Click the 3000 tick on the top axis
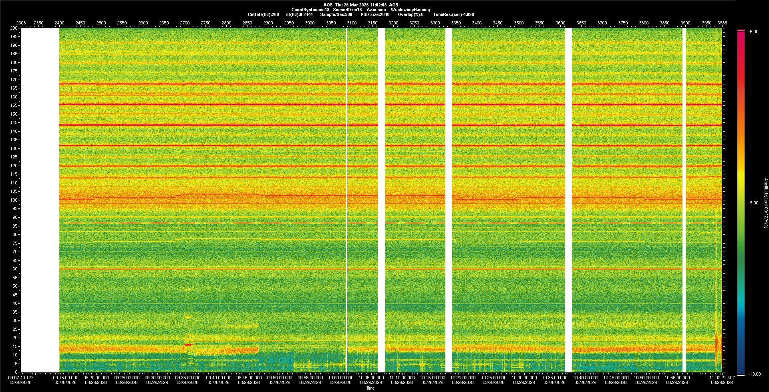 pos(310,23)
